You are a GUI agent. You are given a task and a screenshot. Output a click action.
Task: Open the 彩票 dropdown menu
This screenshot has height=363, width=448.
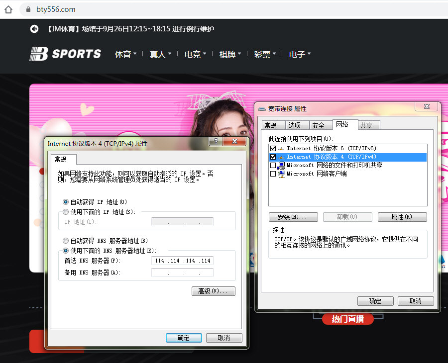coord(265,54)
